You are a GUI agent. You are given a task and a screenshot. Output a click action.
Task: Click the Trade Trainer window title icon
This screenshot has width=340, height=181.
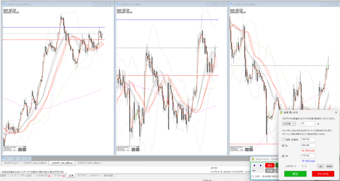(x=253, y=159)
